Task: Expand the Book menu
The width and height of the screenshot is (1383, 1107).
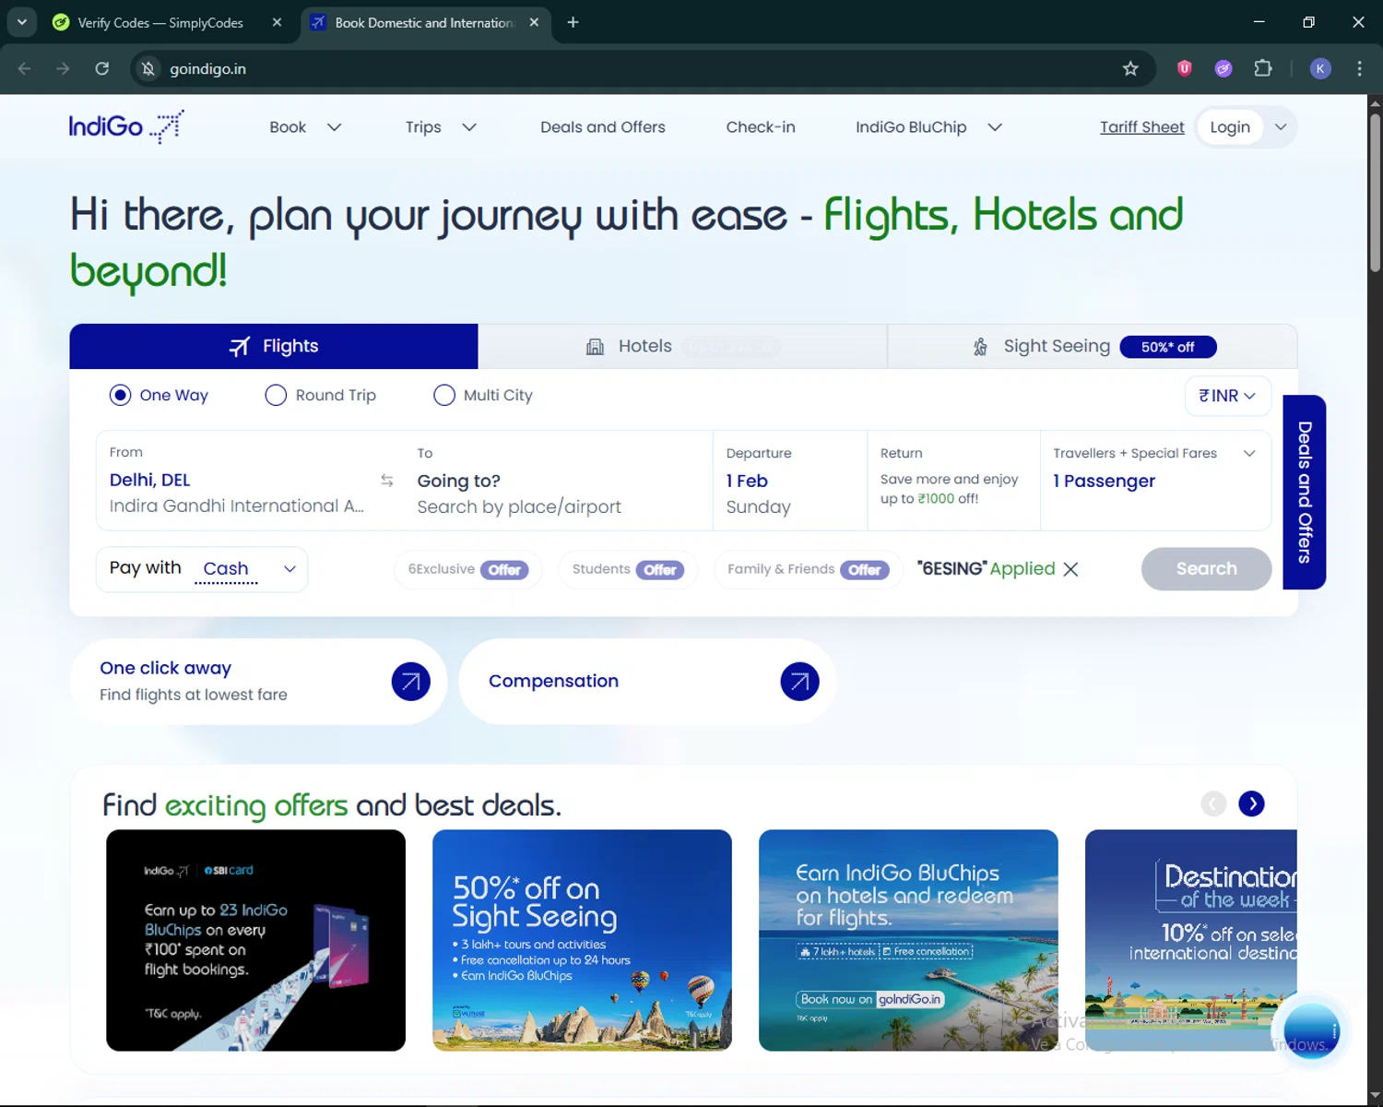Action: (305, 127)
